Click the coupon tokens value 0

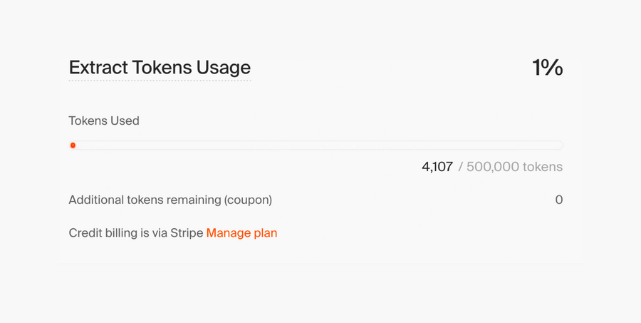(559, 200)
